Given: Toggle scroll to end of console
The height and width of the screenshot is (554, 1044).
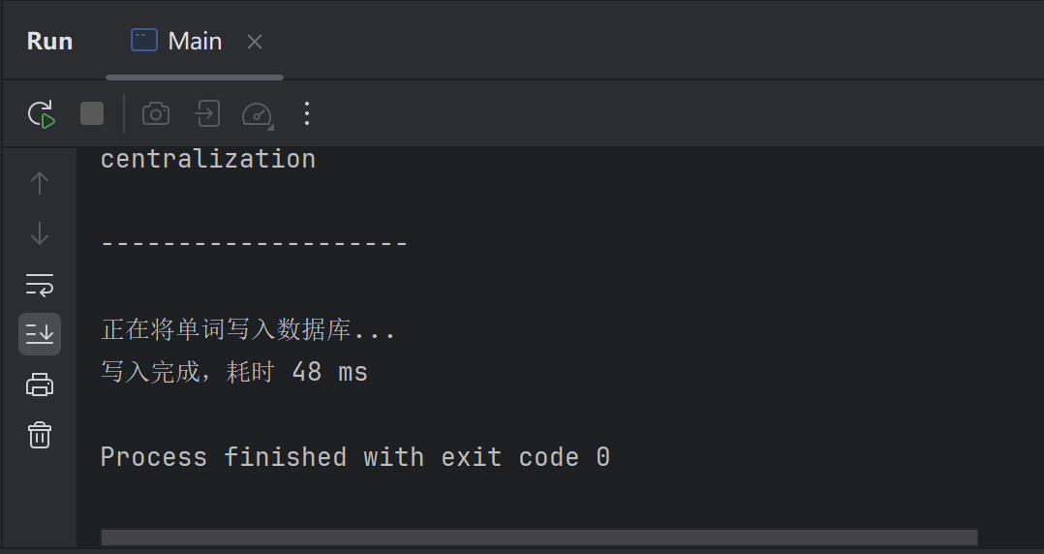Looking at the screenshot, I should click(40, 334).
